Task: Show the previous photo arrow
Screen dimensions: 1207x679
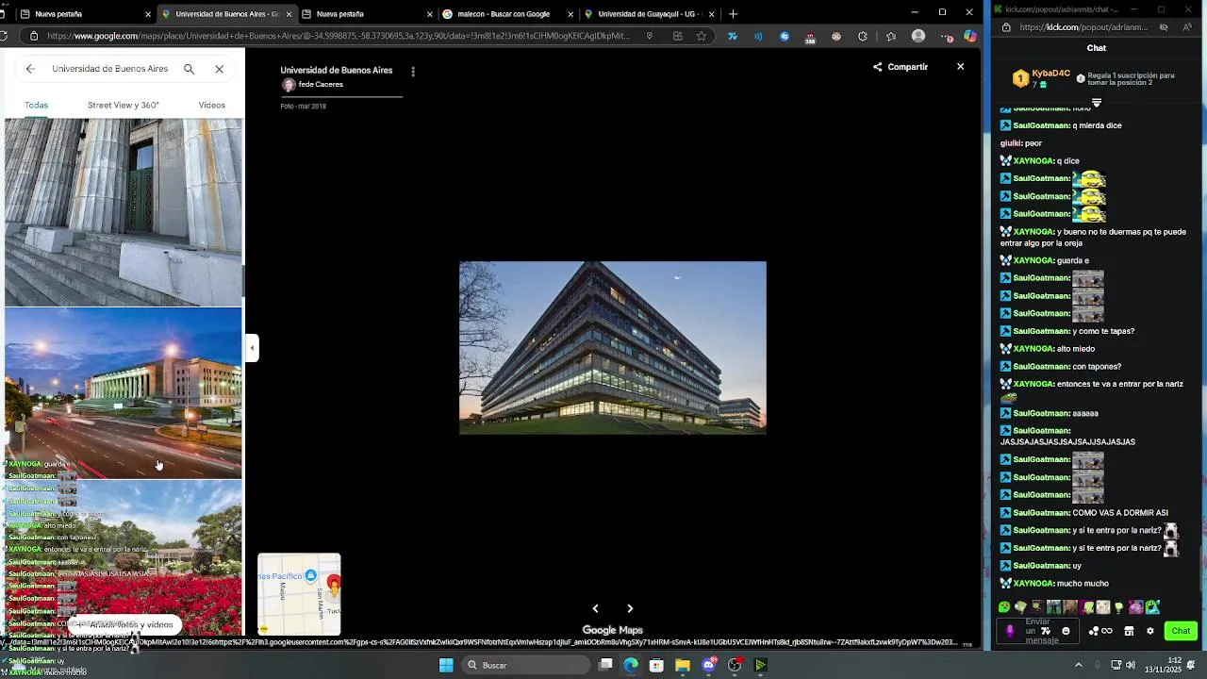Action: pyautogui.click(x=595, y=608)
